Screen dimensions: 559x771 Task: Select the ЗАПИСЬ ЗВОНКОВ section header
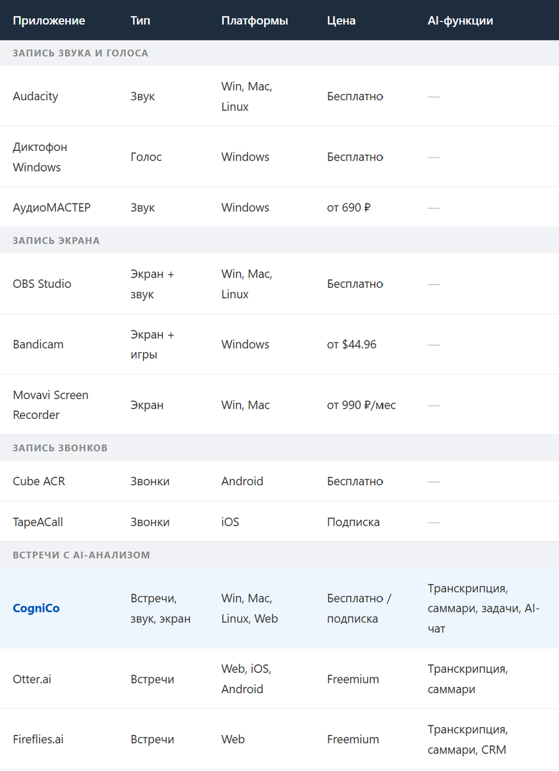tap(60, 448)
